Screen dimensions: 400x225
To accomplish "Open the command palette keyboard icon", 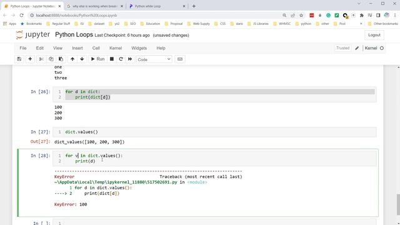I will [x=180, y=59].
